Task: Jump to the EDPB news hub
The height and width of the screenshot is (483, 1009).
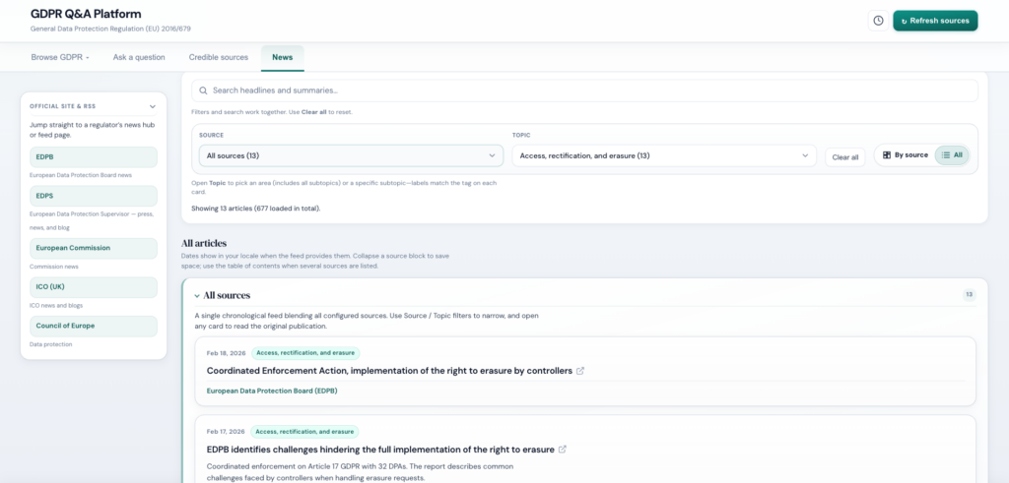Action: pyautogui.click(x=94, y=157)
